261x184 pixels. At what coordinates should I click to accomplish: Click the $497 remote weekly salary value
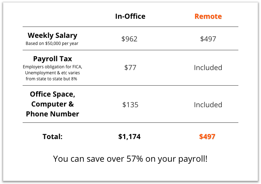(x=208, y=39)
